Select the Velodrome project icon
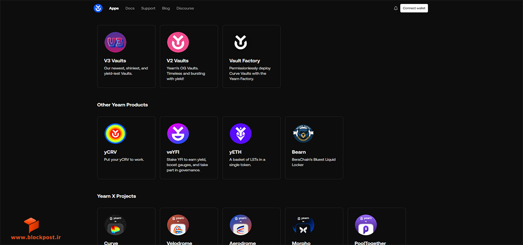Viewport: 523px width, 245px height. coord(178,225)
